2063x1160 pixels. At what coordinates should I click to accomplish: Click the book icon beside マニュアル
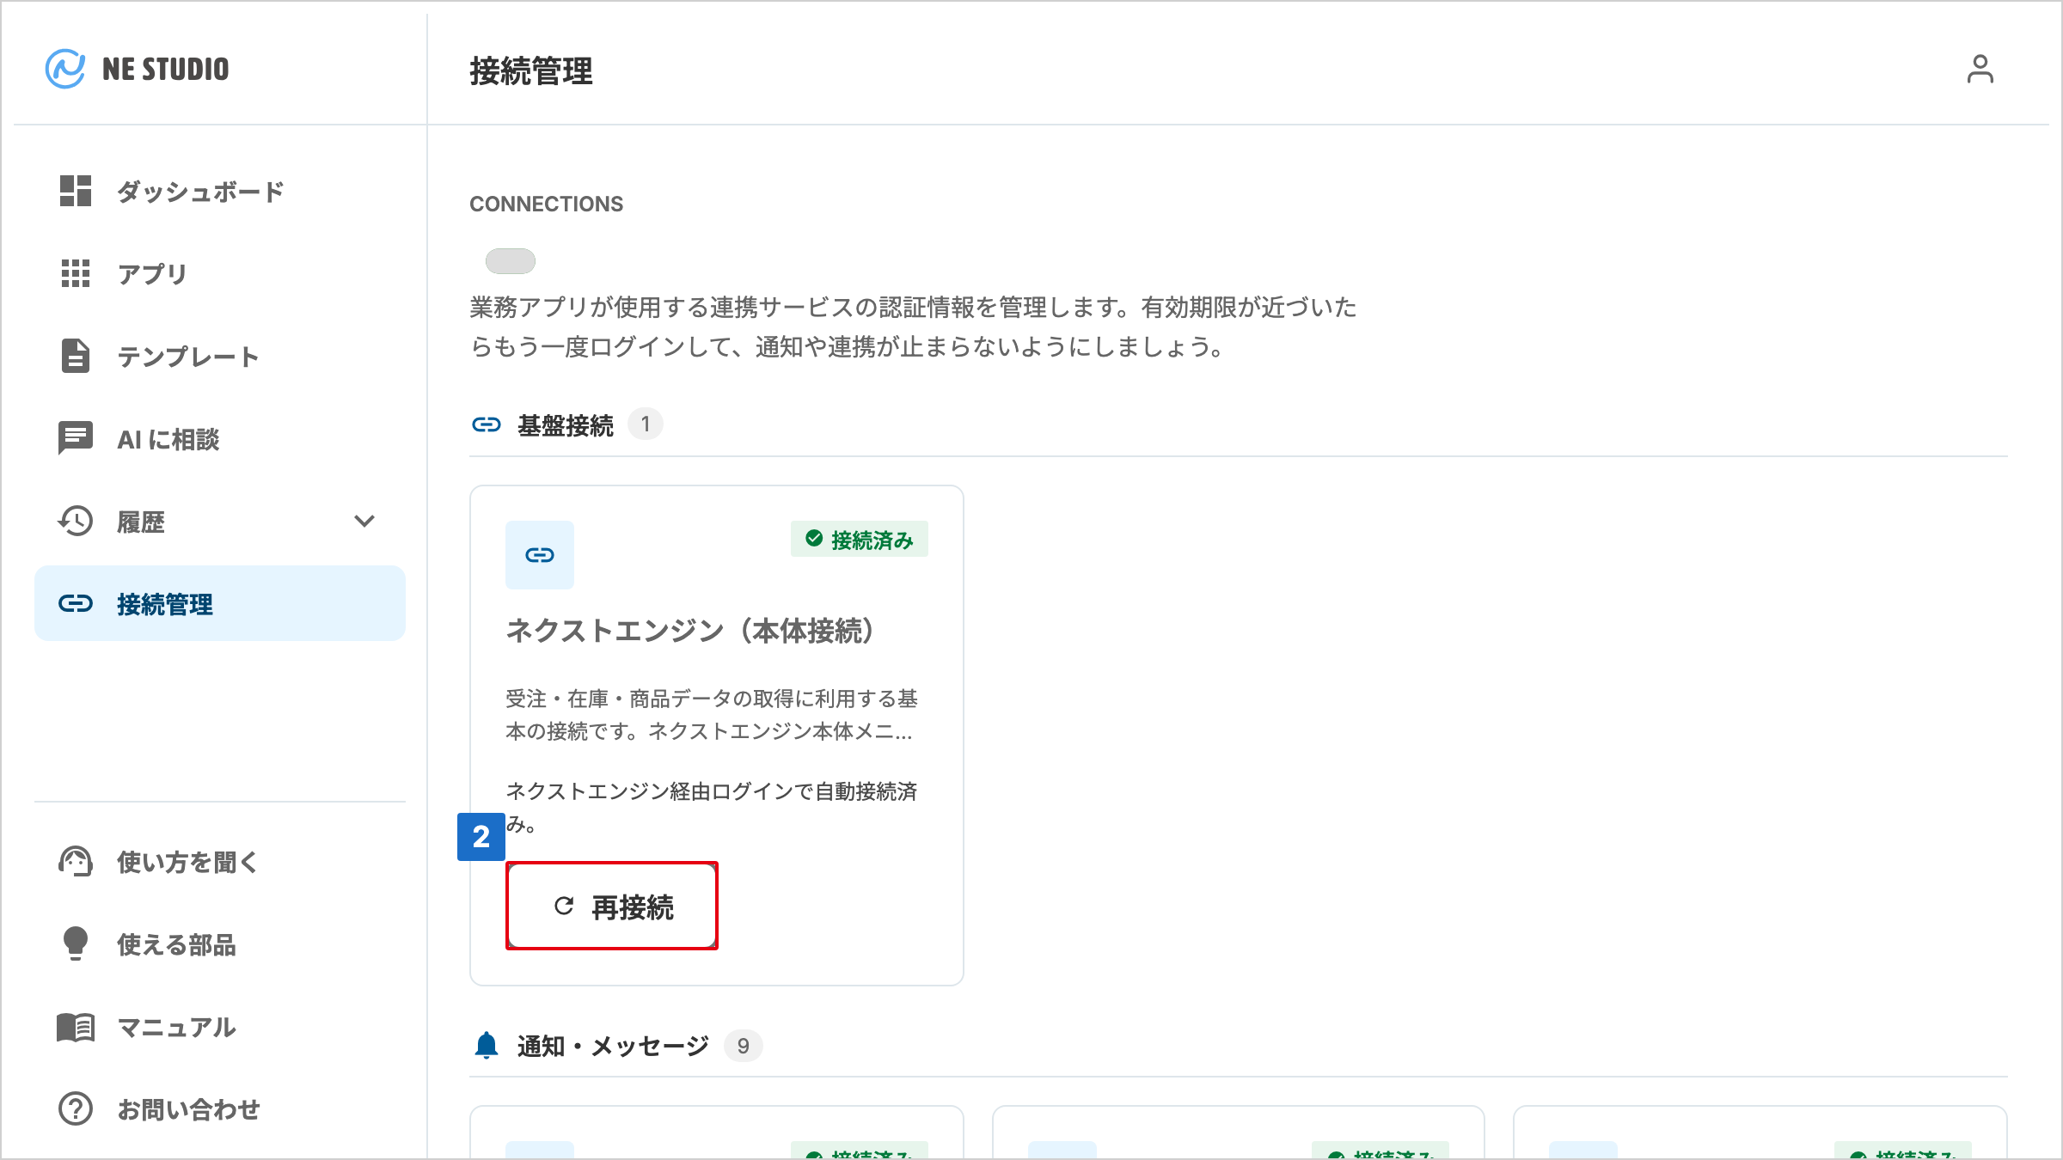[76, 1026]
